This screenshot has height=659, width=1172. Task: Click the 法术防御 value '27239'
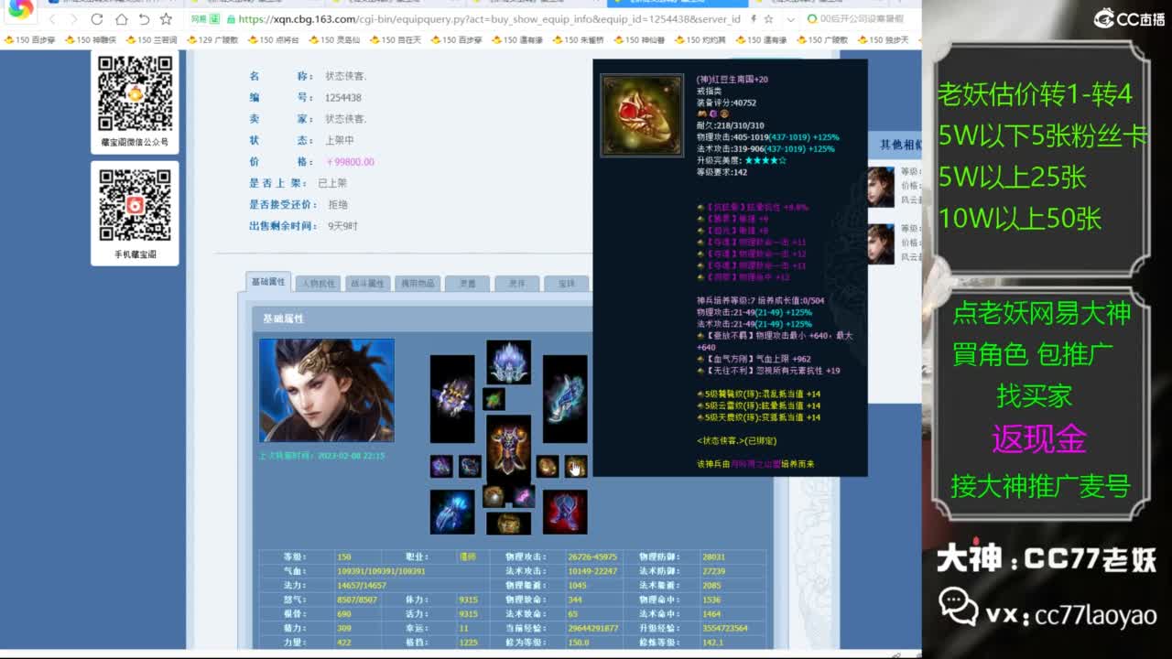point(714,571)
